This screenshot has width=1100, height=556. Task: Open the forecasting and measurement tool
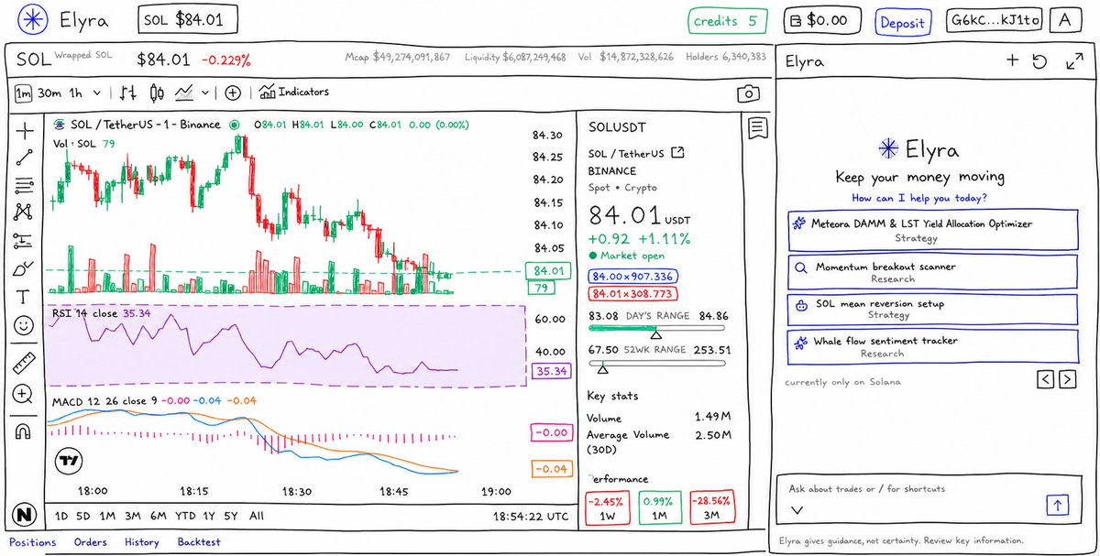tap(24, 241)
